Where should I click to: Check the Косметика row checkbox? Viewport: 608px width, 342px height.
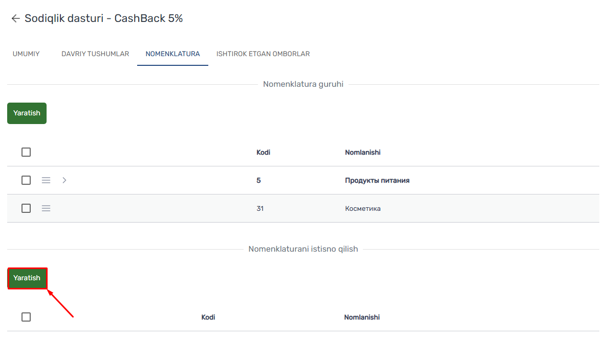(26, 209)
